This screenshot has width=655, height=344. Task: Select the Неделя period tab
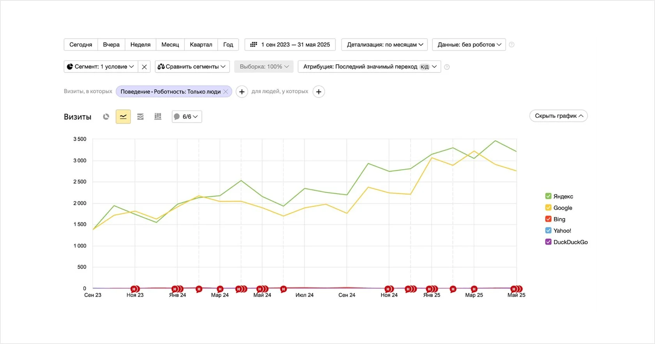[x=140, y=44]
